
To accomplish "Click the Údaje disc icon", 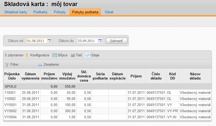I will [x=87, y=55].
